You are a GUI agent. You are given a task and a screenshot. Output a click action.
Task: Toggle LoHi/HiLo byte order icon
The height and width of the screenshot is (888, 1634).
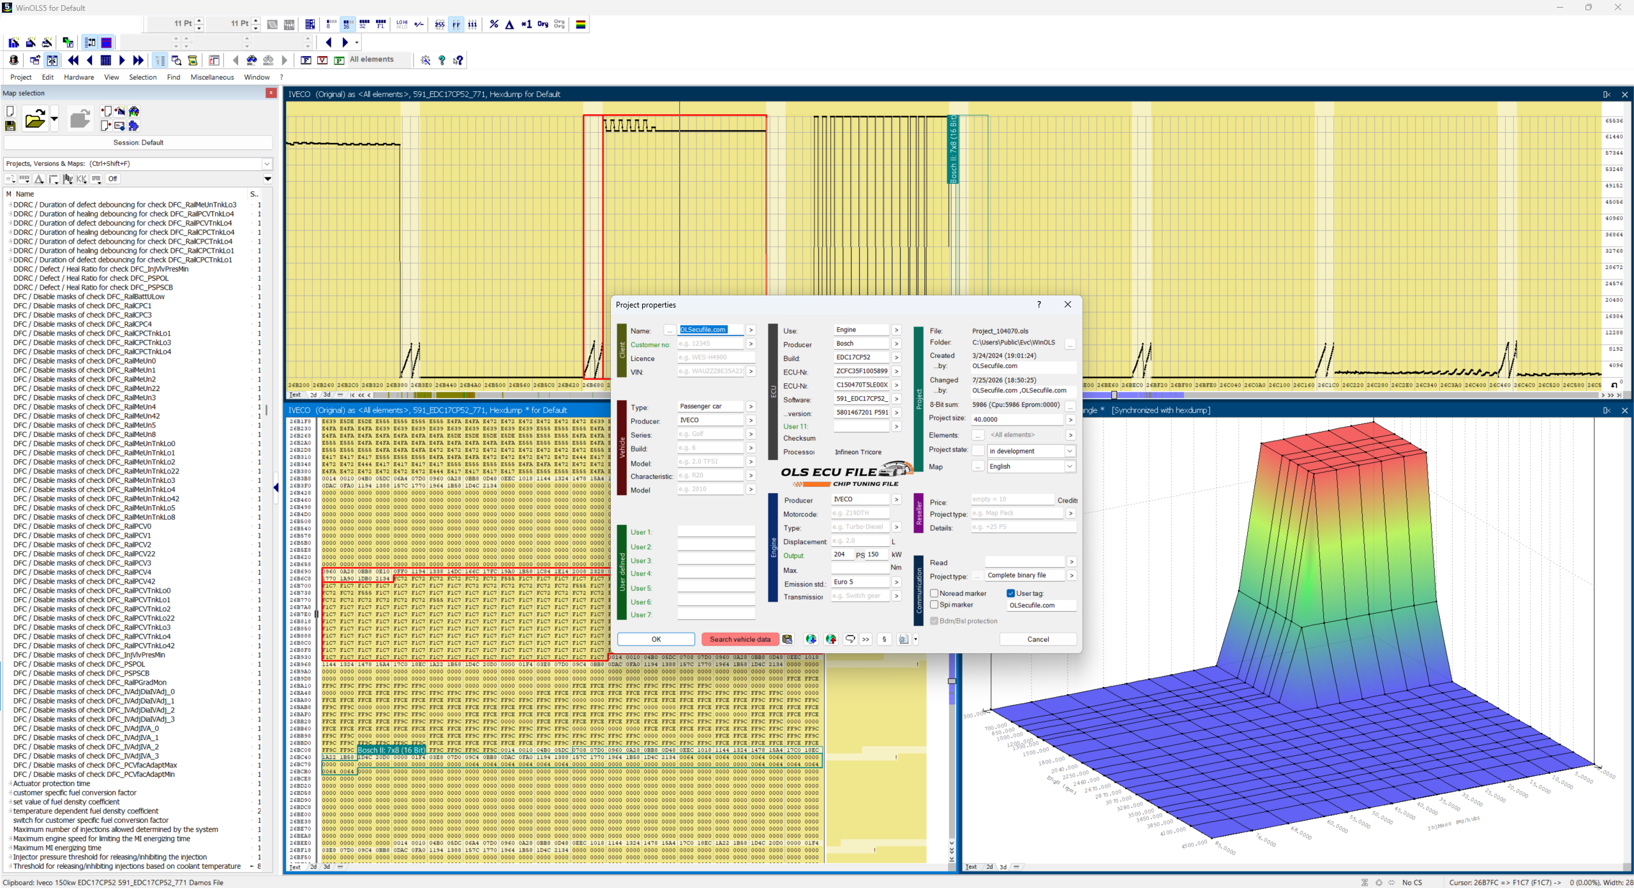tap(401, 24)
